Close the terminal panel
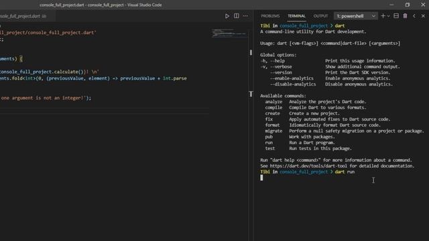Image resolution: width=429 pixels, height=241 pixels. (x=423, y=16)
